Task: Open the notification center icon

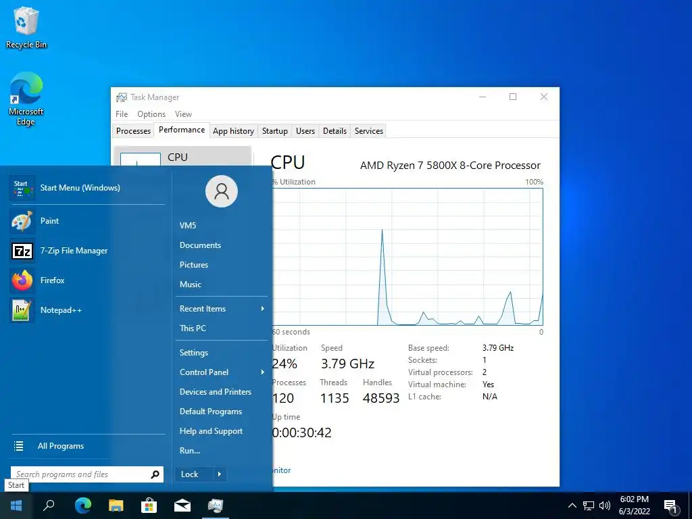Action: tap(671, 506)
